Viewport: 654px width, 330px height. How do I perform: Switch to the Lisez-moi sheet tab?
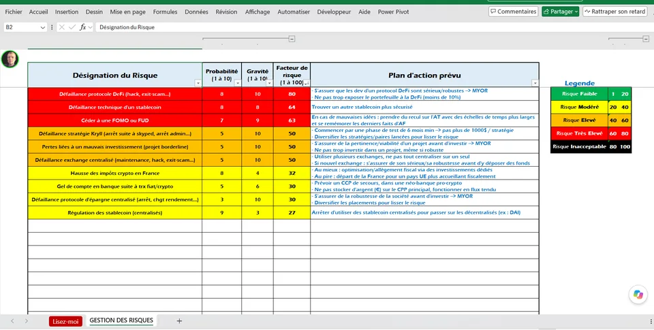tap(65, 321)
